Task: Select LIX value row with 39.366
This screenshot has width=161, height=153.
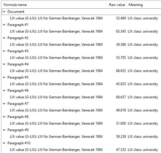Action: click(x=81, y=45)
